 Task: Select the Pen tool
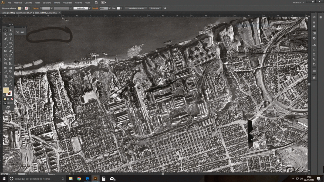pos(6,39)
